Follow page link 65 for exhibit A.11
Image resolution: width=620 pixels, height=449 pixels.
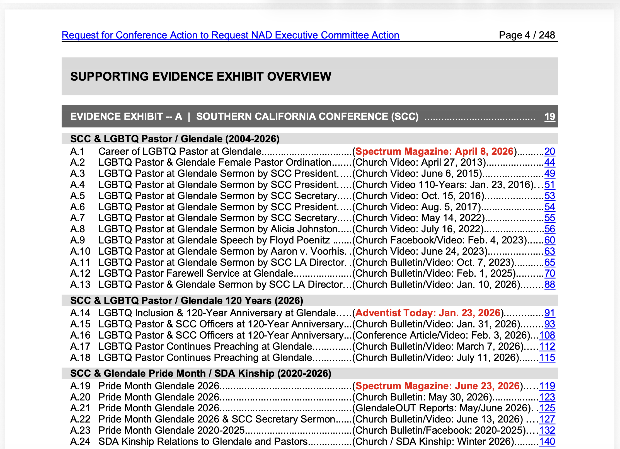(x=550, y=262)
